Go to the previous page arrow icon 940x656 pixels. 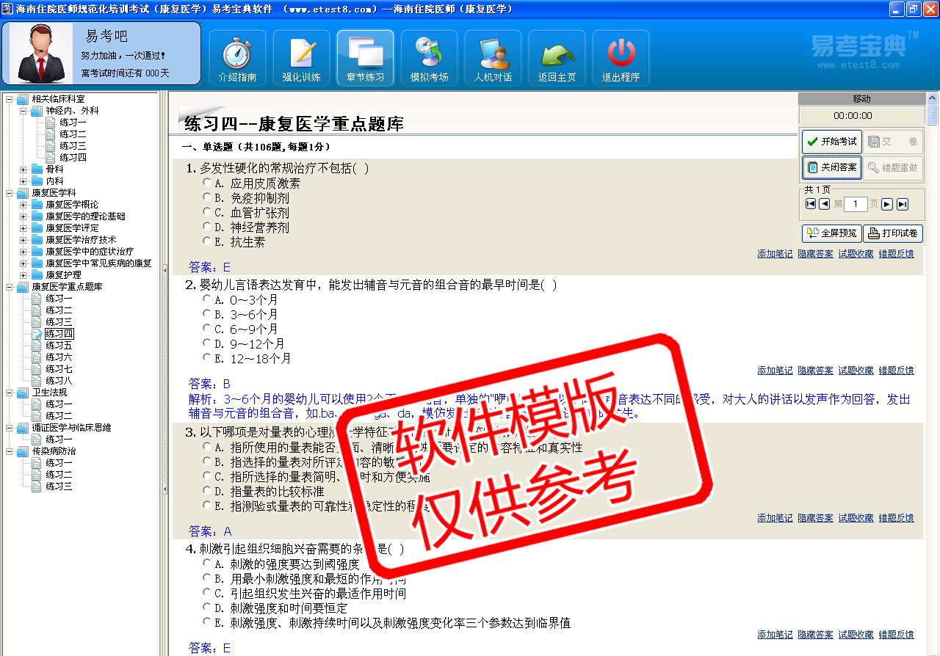click(x=824, y=204)
